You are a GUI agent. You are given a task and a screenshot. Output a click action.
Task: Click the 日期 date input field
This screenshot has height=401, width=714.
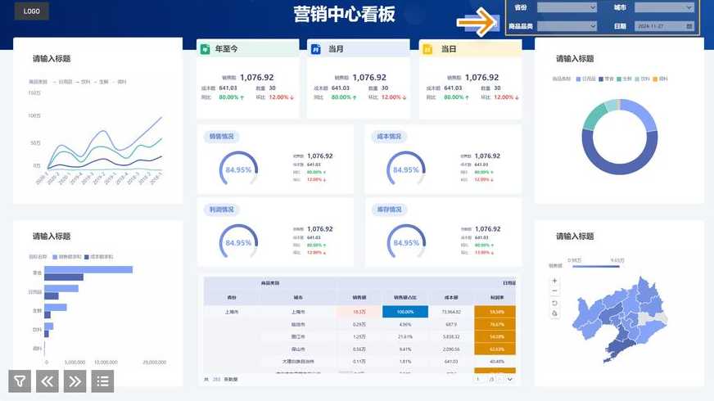[x=664, y=26]
